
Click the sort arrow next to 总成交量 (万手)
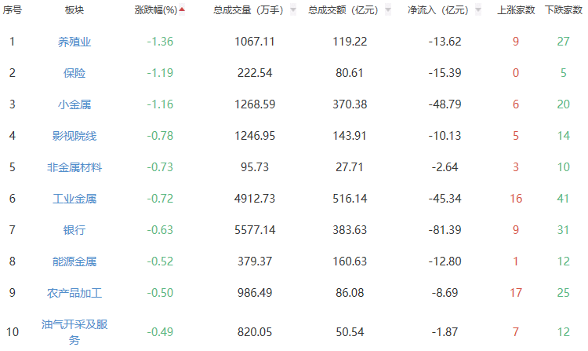292,10
